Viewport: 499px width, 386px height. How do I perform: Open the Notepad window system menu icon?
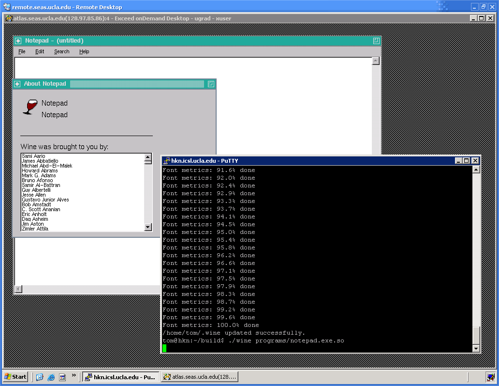click(x=18, y=41)
